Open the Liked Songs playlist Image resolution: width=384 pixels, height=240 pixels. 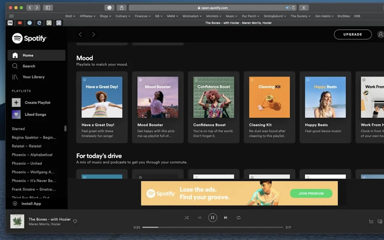click(35, 114)
